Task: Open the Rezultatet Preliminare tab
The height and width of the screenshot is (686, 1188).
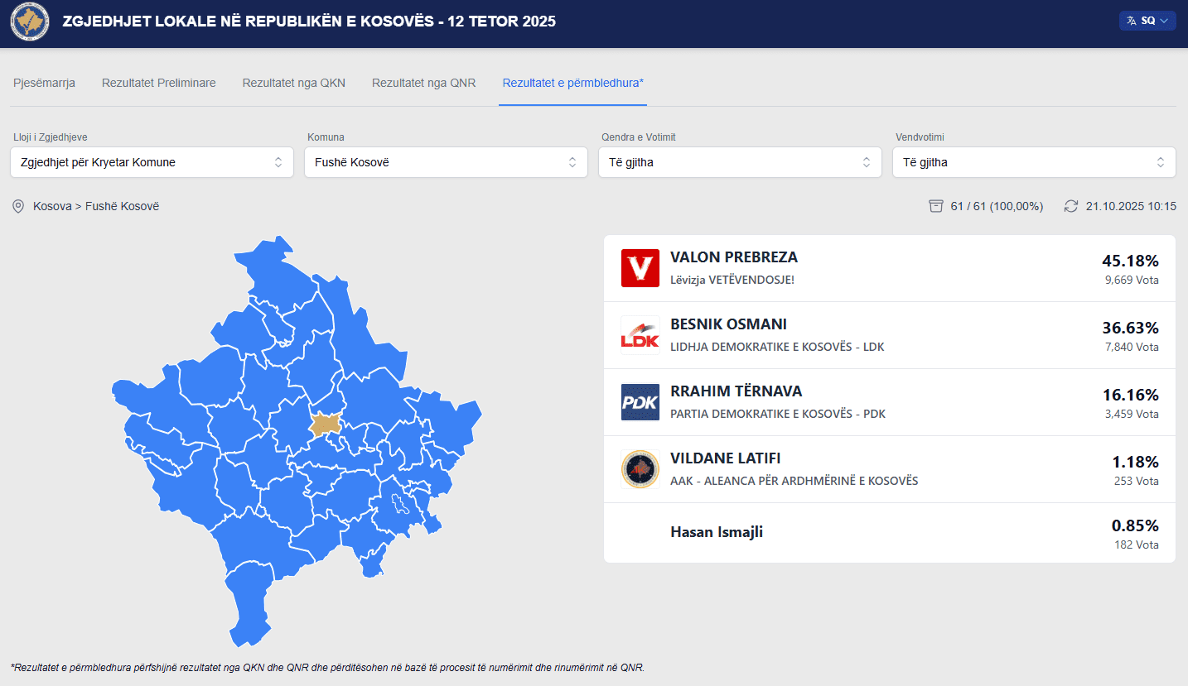Action: point(159,83)
